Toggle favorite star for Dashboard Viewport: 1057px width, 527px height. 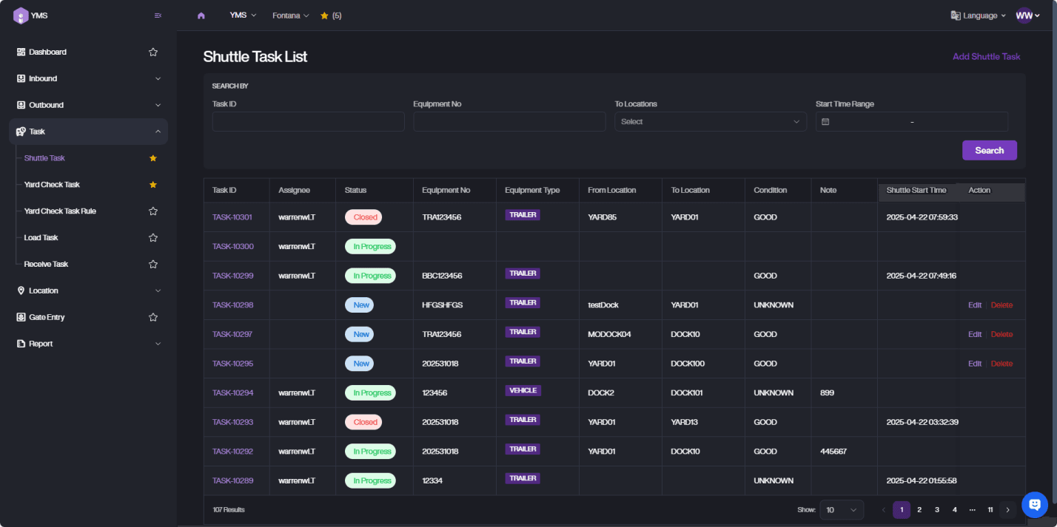(153, 52)
